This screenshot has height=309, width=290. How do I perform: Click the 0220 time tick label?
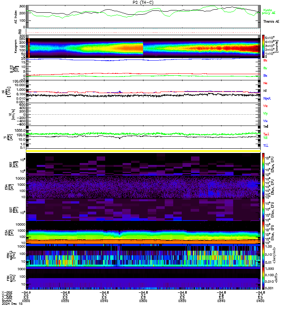pos(65,301)
